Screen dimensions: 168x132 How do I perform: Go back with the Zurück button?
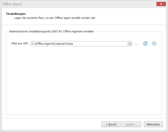coord(111,124)
